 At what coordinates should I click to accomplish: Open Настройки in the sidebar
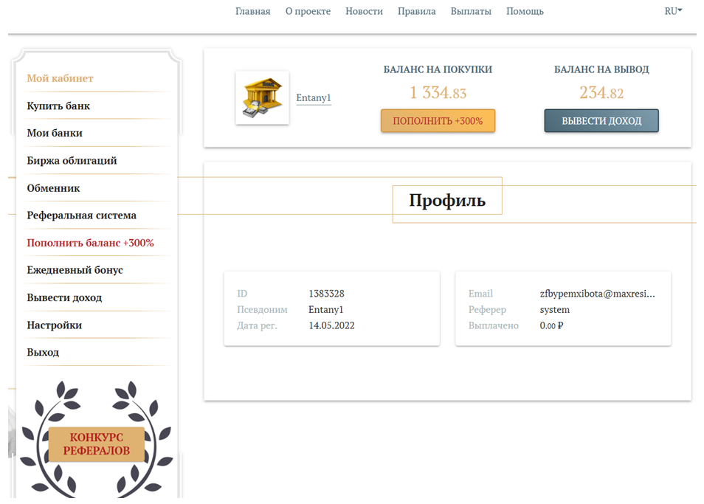click(x=55, y=325)
